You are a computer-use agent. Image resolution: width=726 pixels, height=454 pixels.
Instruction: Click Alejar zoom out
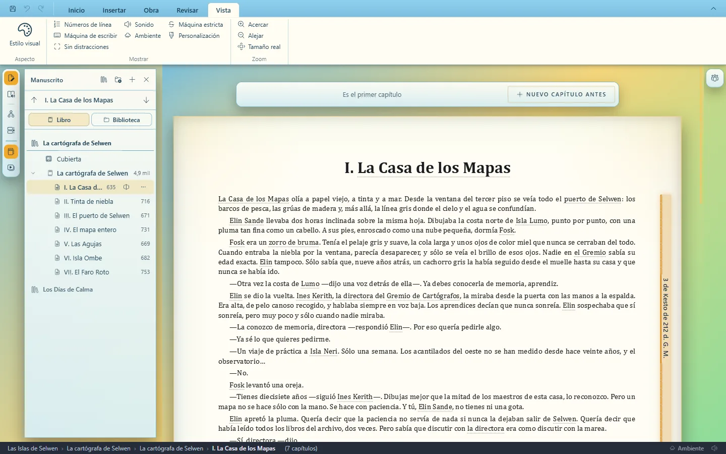(251, 35)
